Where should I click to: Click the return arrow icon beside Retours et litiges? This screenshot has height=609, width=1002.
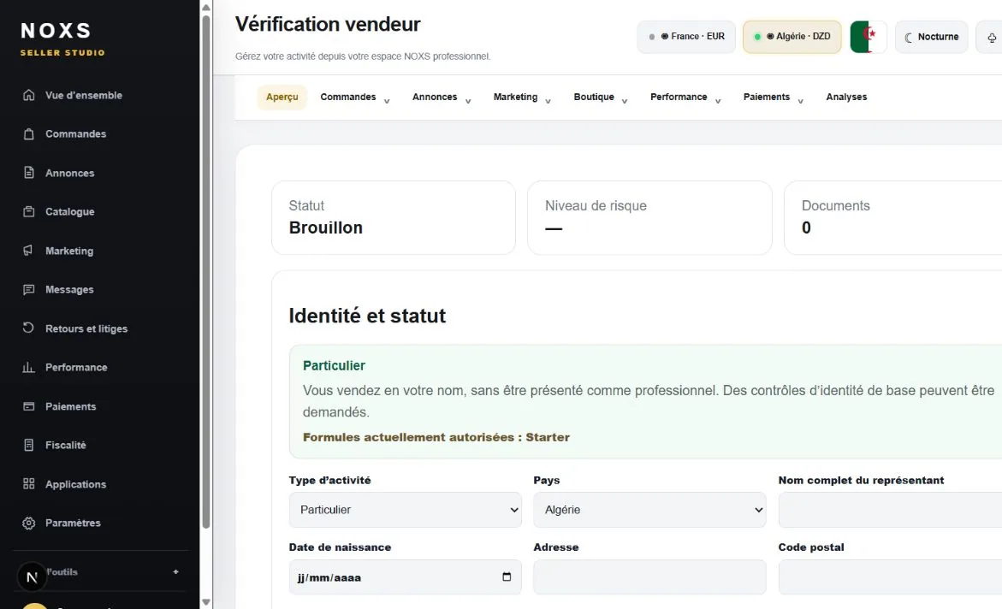(x=29, y=328)
